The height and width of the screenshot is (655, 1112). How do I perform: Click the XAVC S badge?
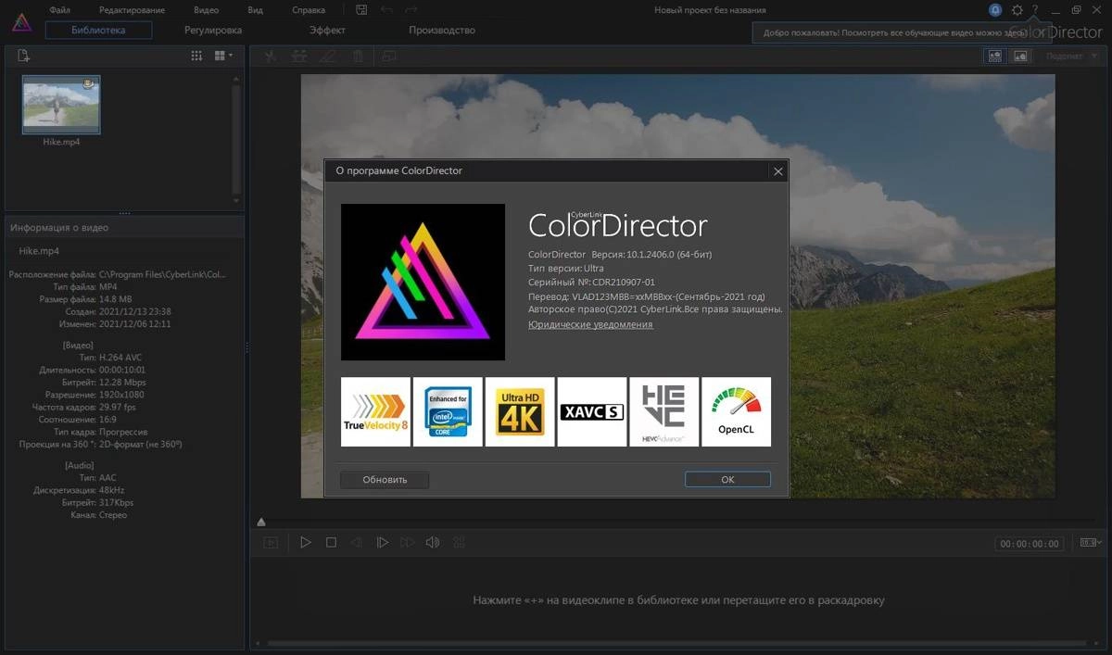tap(592, 411)
